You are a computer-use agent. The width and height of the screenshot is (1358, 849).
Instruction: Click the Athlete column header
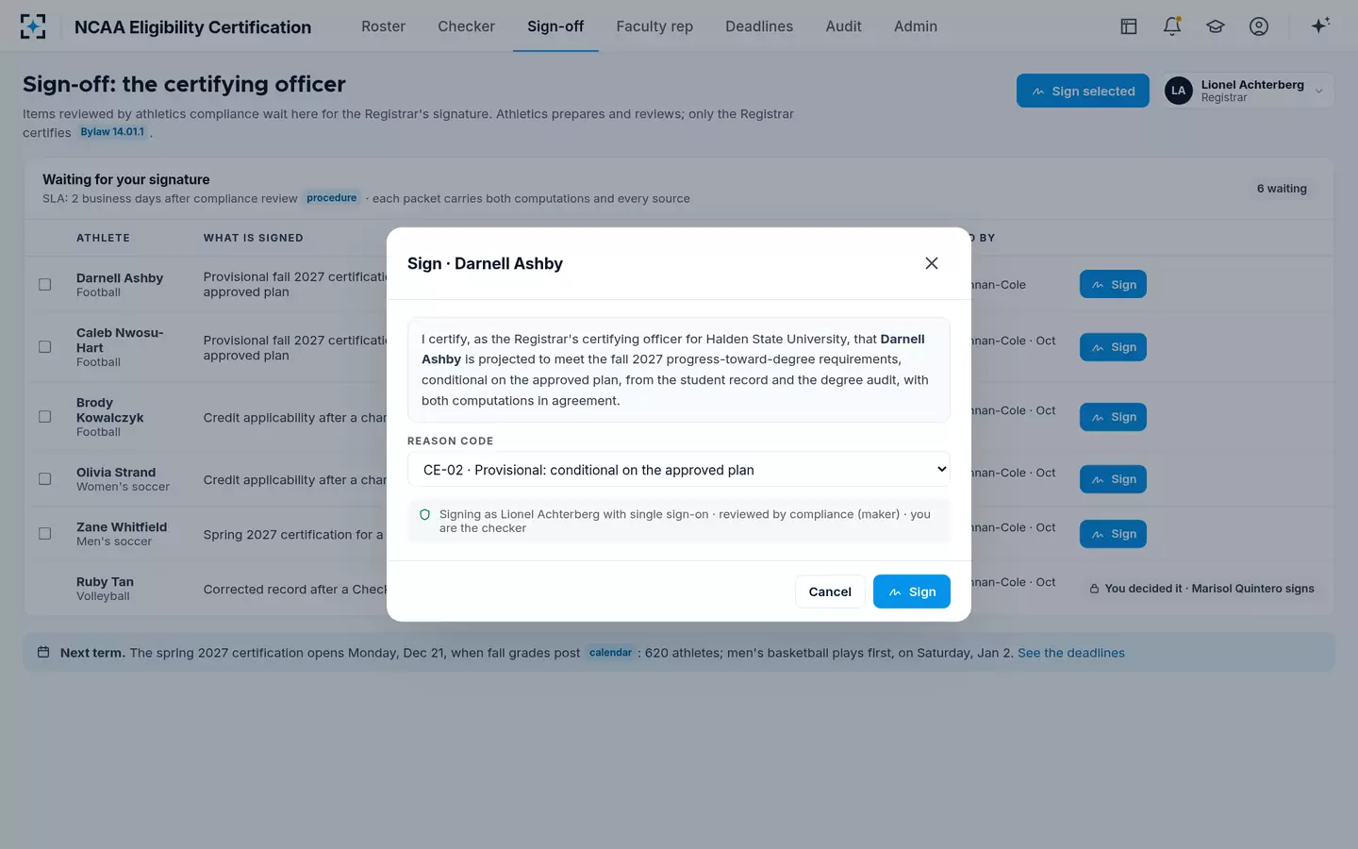pyautogui.click(x=103, y=238)
